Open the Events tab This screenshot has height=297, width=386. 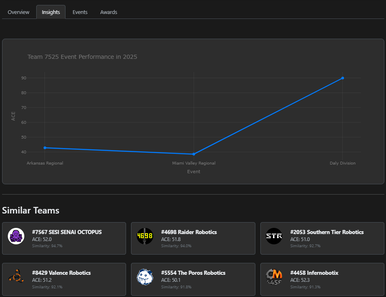point(80,12)
